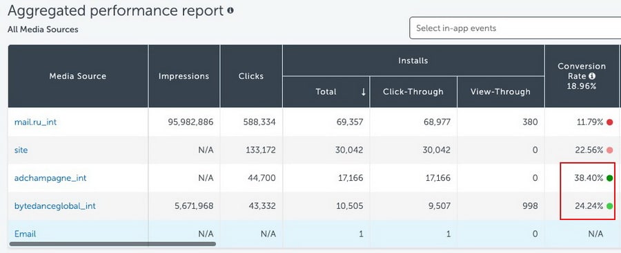Open adchampagne_int media source link
Screen dimensions: 621x253
pyautogui.click(x=50, y=178)
